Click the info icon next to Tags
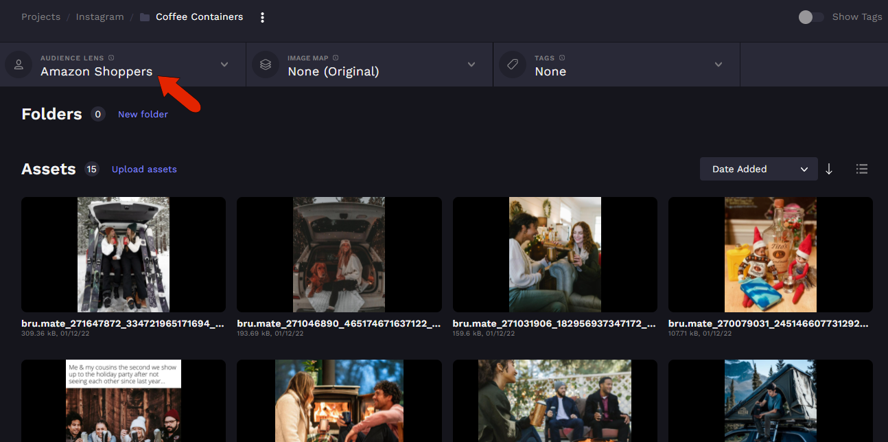This screenshot has height=442, width=888. click(562, 58)
